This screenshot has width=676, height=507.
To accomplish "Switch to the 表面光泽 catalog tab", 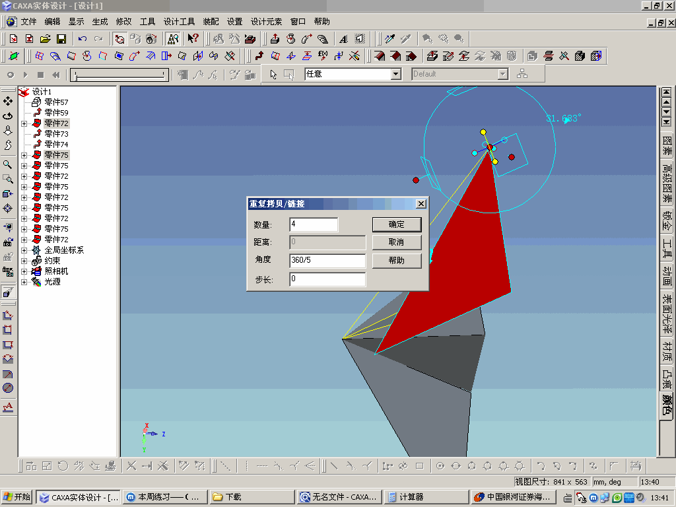I will [667, 314].
